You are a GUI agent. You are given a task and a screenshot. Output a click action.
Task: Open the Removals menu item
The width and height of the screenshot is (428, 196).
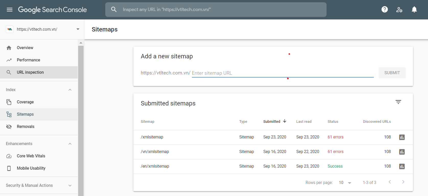(39, 127)
